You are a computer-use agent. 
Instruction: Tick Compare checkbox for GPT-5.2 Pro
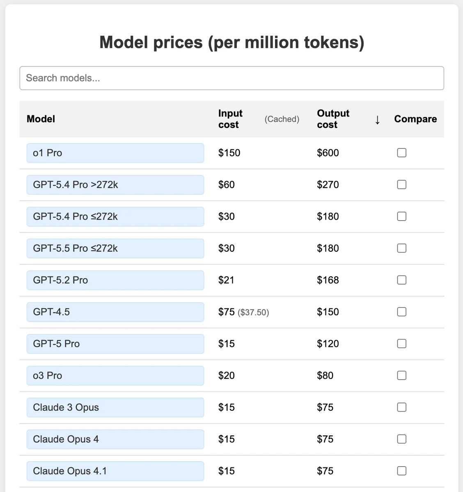click(x=402, y=280)
